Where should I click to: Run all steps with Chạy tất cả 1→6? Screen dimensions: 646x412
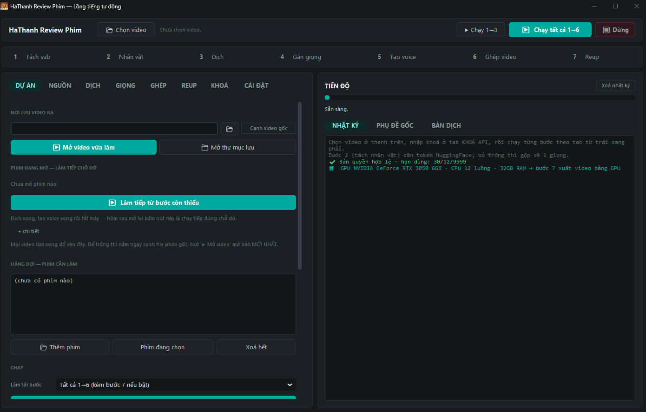[550, 30]
